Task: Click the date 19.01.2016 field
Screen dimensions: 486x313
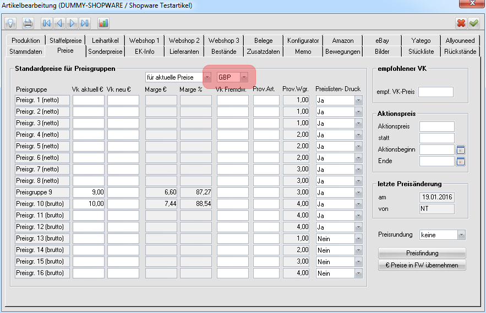Action: click(x=437, y=197)
